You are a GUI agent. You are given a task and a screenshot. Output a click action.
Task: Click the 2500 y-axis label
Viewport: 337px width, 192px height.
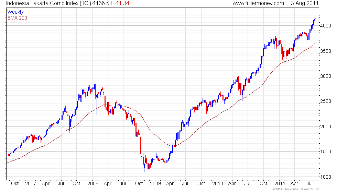[325, 101]
